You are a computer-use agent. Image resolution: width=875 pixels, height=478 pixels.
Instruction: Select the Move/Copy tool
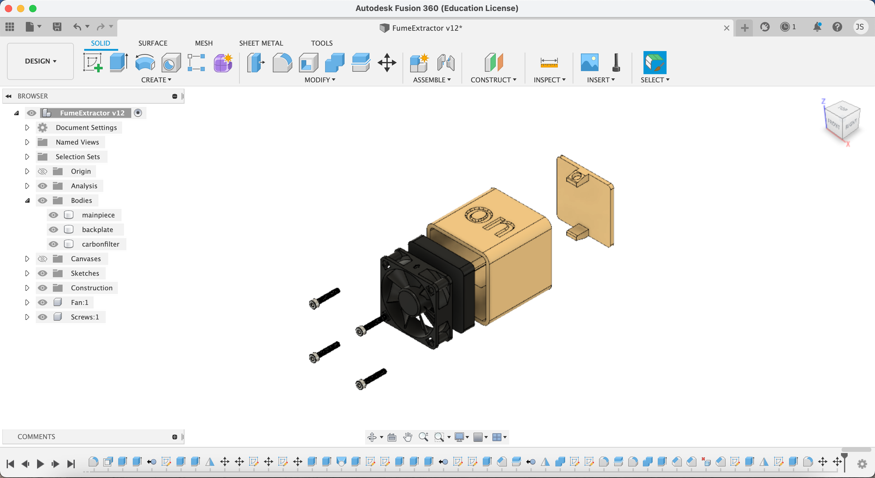point(387,62)
